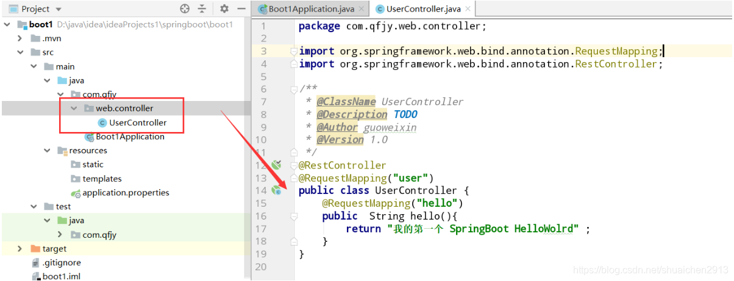Click class name UserController on line 14
Screen dimensions: 734x281
[x=416, y=191]
